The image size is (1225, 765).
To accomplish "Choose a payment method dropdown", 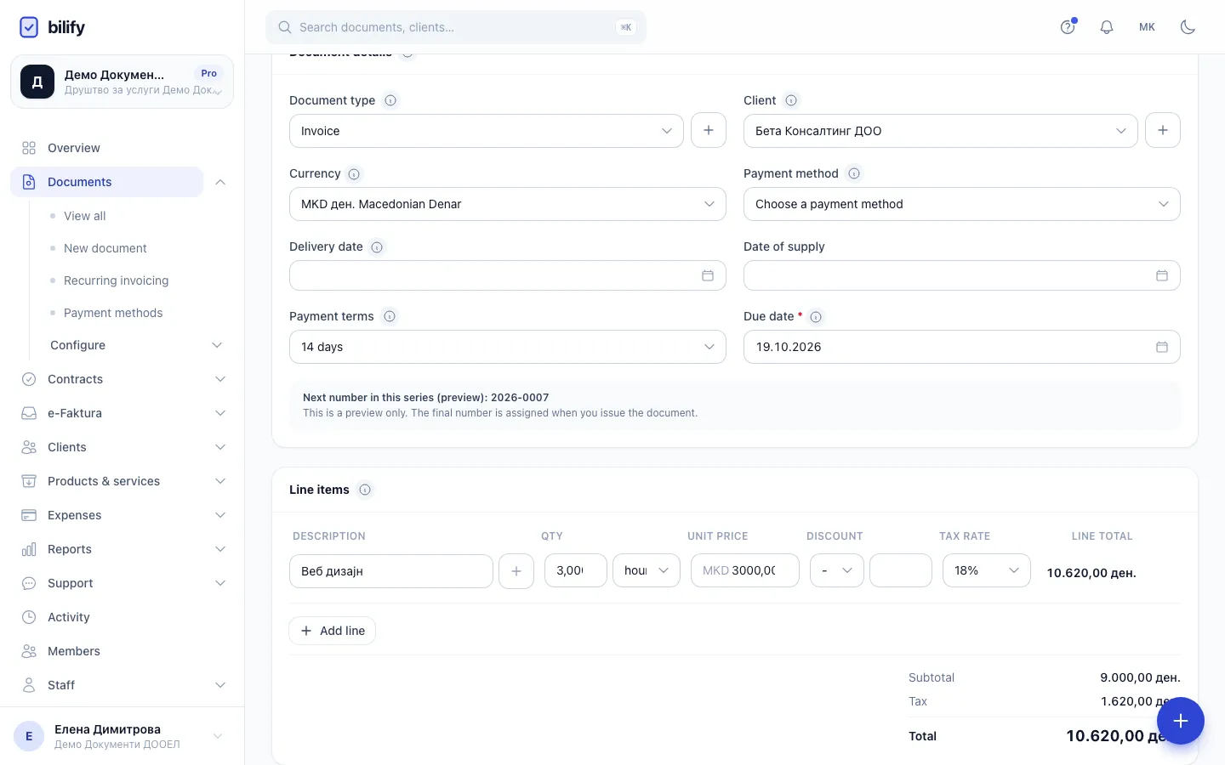I will click(962, 204).
